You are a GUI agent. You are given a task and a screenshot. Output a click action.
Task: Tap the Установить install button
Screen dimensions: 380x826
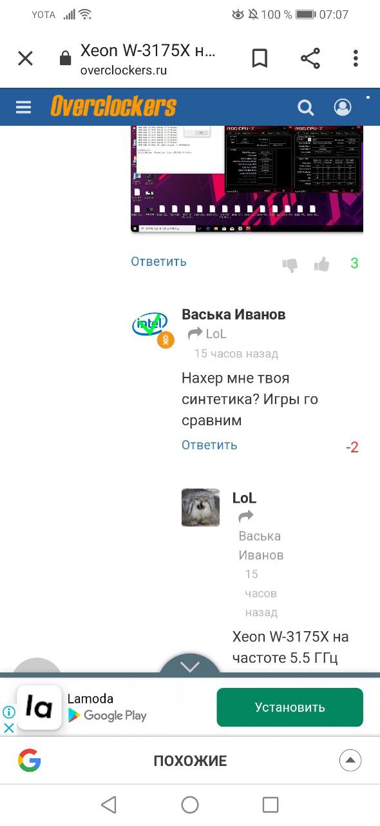click(x=290, y=707)
